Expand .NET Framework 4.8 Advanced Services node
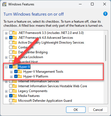 (6, 38)
